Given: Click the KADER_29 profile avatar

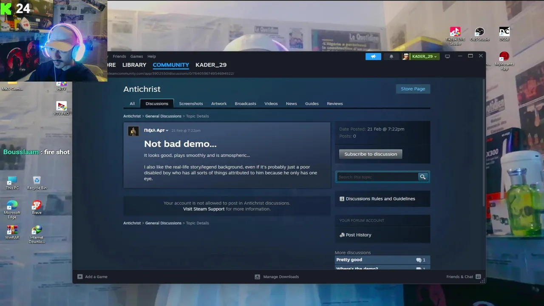Looking at the screenshot, I should 406,57.
